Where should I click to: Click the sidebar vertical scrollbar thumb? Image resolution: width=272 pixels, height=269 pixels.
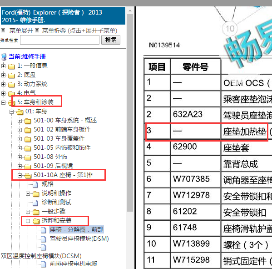(x=130, y=113)
